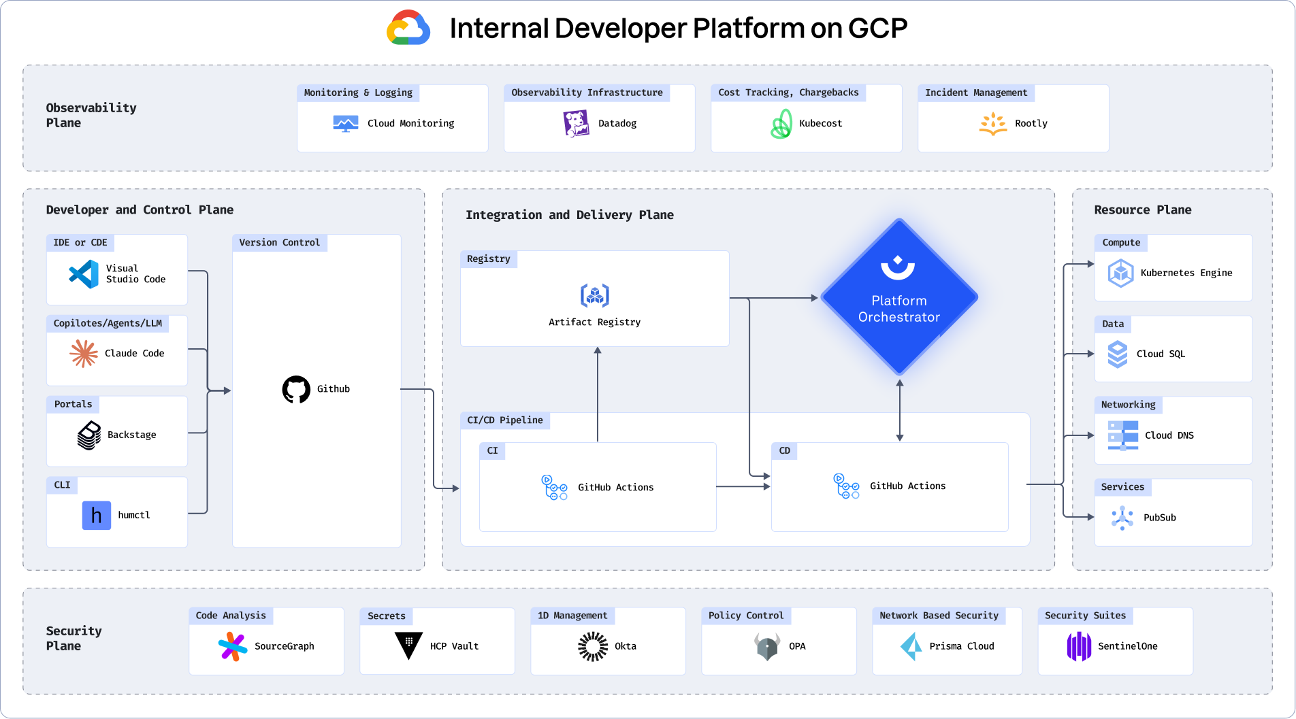This screenshot has height=719, width=1296.
Task: Click the humctl blue h icon
Action: [97, 516]
